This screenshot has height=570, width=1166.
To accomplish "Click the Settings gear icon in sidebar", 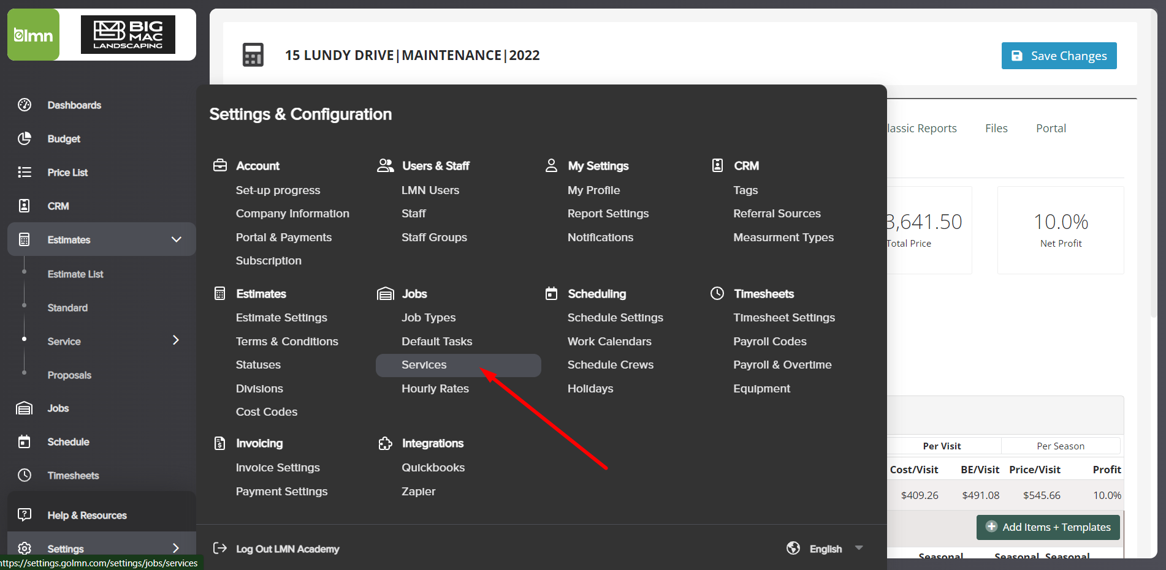I will pos(25,549).
